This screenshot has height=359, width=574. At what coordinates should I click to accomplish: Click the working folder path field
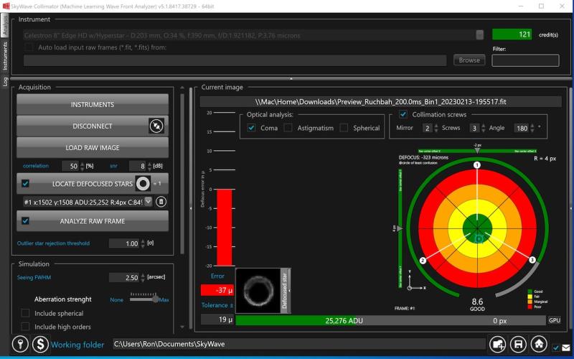[298, 344]
